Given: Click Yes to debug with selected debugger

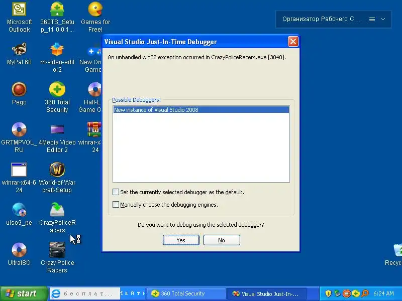Looking at the screenshot, I should pos(181,240).
